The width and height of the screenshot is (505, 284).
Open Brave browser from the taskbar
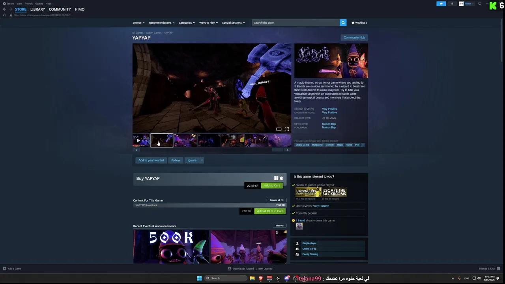[x=261, y=278]
